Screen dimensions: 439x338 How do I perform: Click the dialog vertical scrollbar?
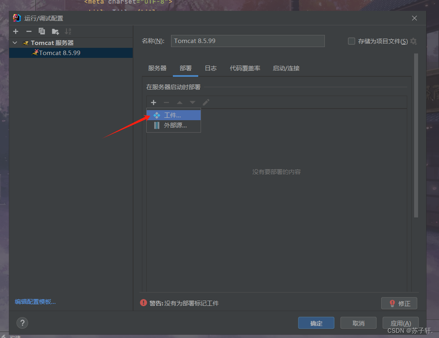point(416,135)
